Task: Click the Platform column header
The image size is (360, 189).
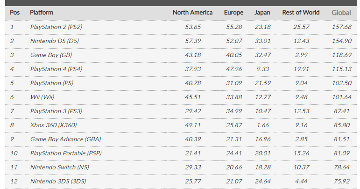Action: tap(42, 13)
